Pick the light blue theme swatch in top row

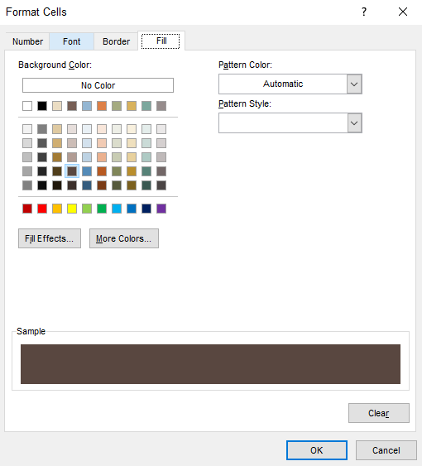(x=87, y=106)
